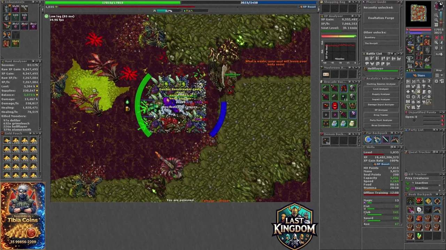Open Hunting Session Analyser
The height and width of the screenshot is (250, 446).
coord(381,84)
